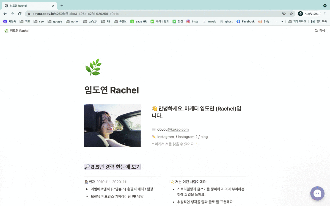
Task: Show more bookmarks with the » chevron
Action: [x=282, y=21]
